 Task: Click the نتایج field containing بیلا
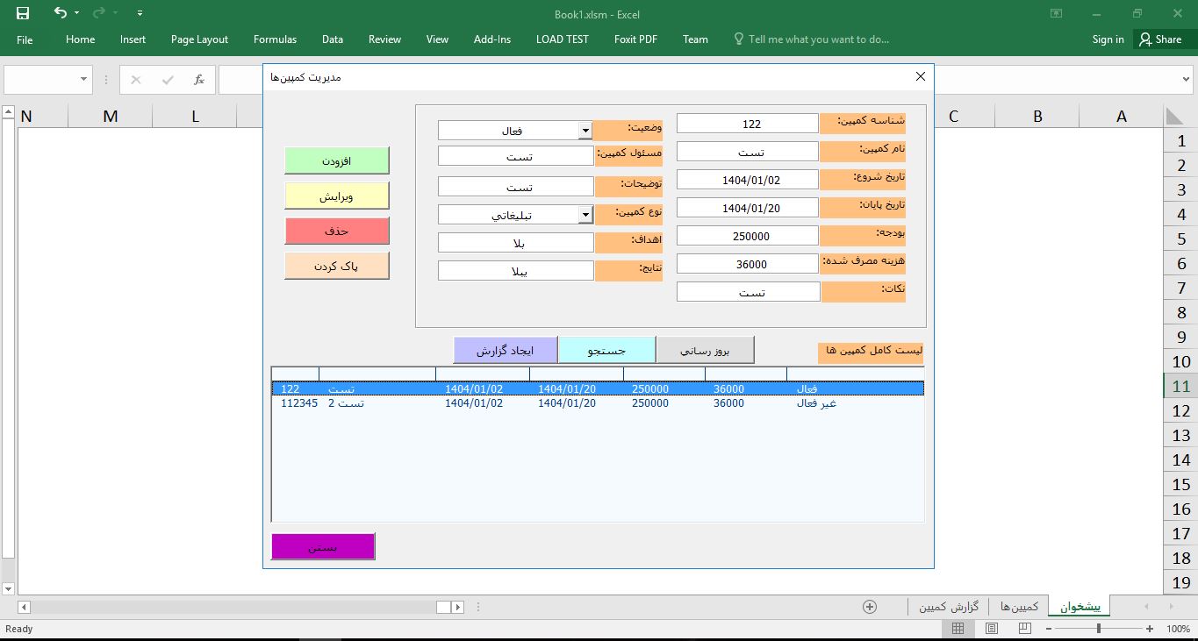[516, 271]
